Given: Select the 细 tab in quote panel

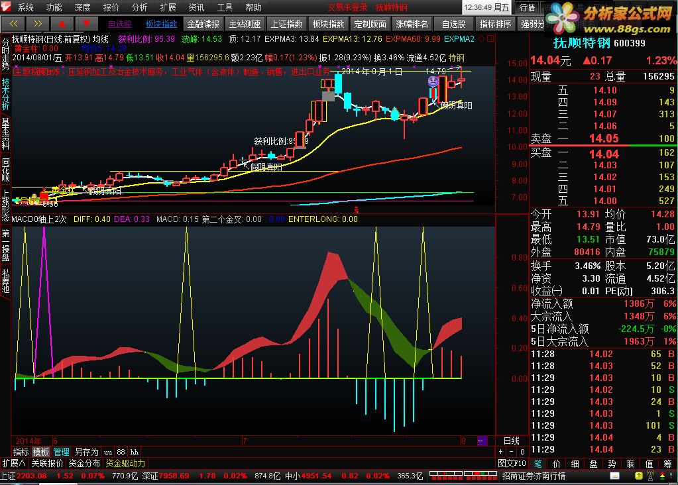Looking at the screenshot, I should pyautogui.click(x=575, y=464).
